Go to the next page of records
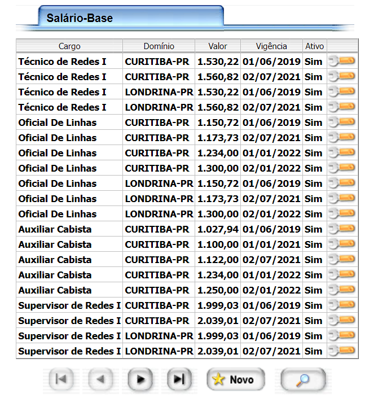Viewport: 378px width, 420px height. tap(140, 380)
